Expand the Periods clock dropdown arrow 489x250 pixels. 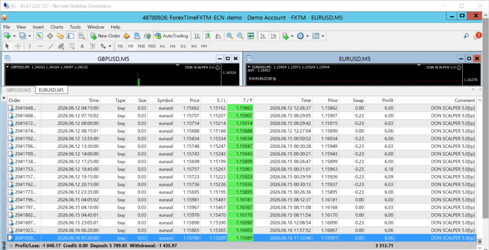coord(307,36)
